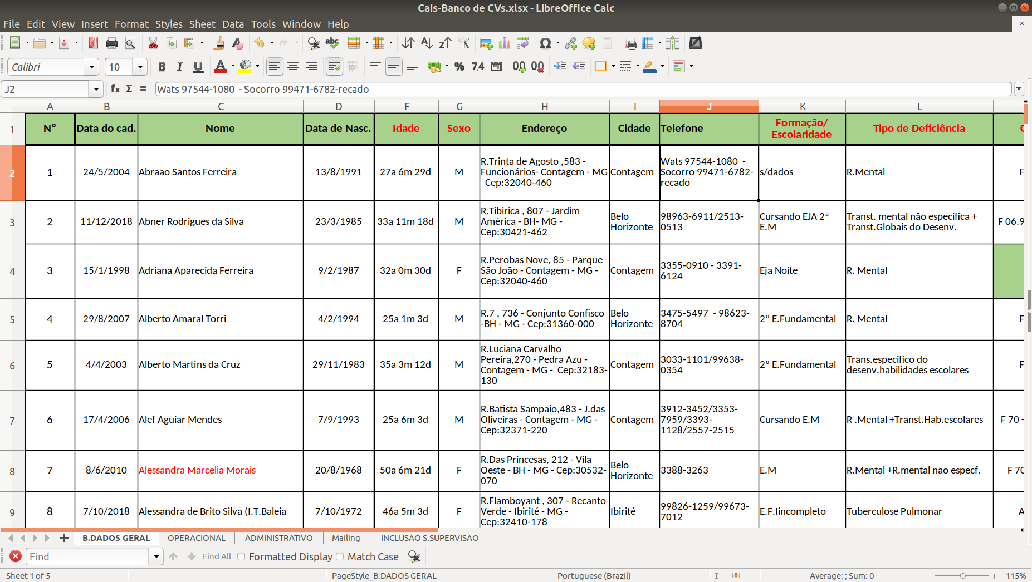Screen dimensions: 1032x582
Task: Click the Clone Formatting paintbrush icon
Action: (x=219, y=43)
